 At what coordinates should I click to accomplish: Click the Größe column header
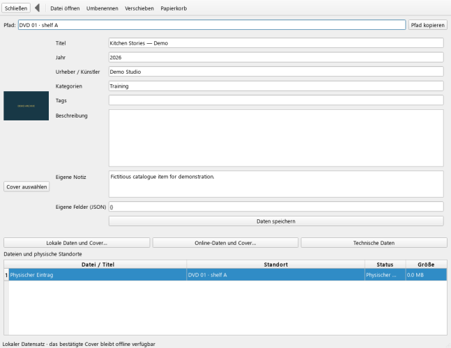(x=427, y=264)
